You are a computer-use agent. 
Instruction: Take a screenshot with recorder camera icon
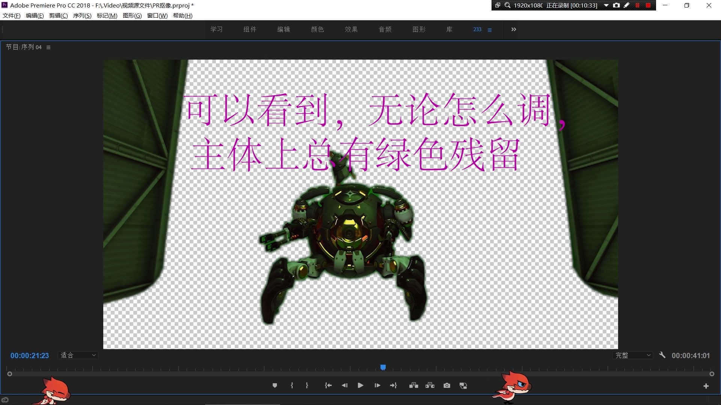point(616,5)
